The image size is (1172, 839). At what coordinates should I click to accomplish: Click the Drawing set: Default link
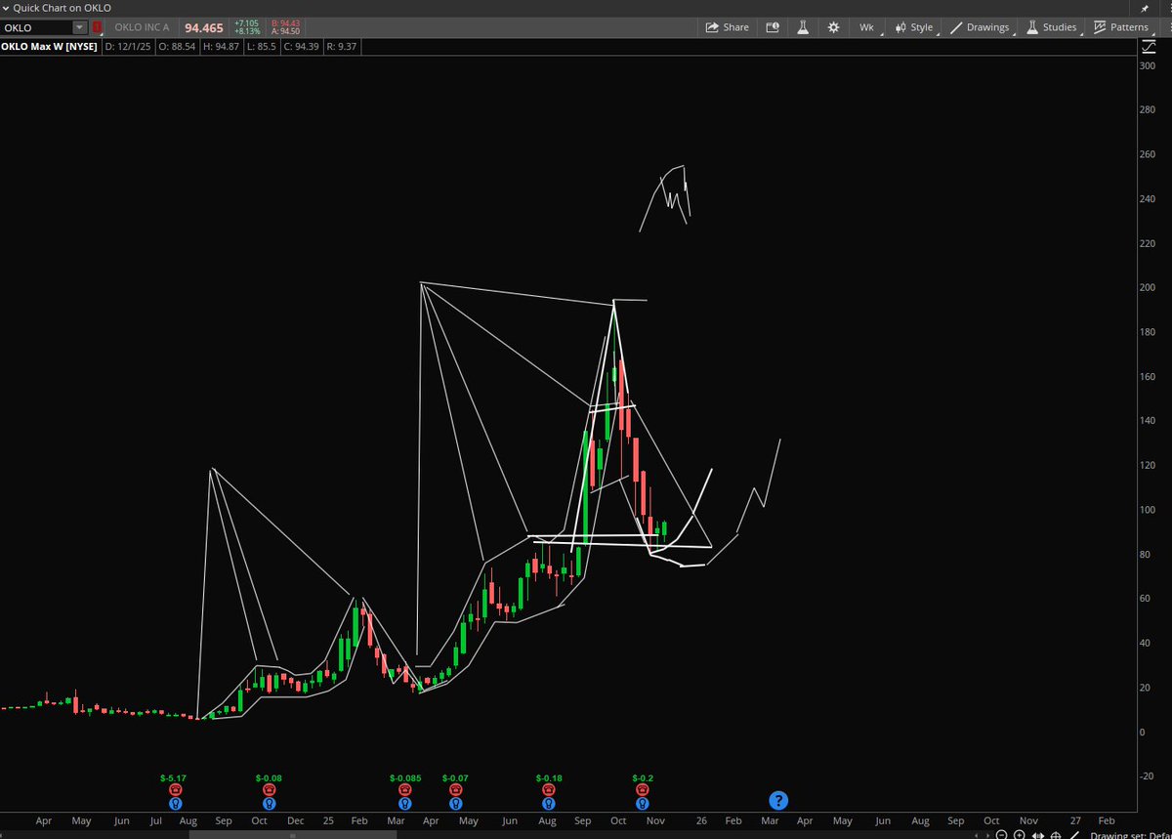tap(1133, 835)
